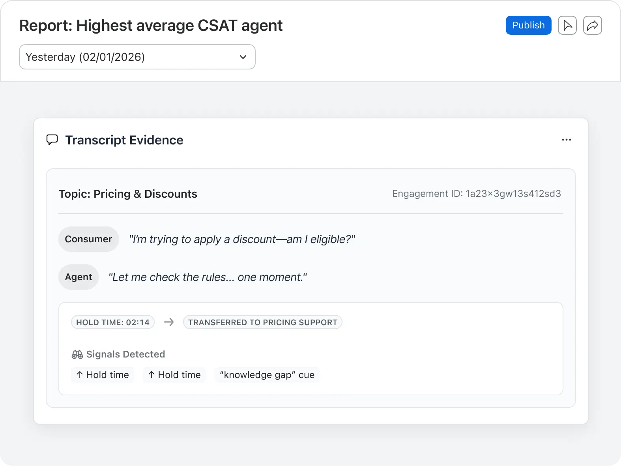Open the Yesterday (02/01/2026) date dropdown
Image resolution: width=621 pixels, height=466 pixels.
pos(137,57)
